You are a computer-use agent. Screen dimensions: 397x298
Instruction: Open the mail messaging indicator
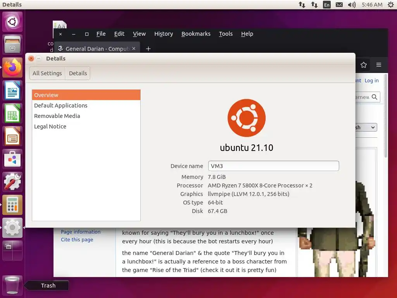click(339, 5)
